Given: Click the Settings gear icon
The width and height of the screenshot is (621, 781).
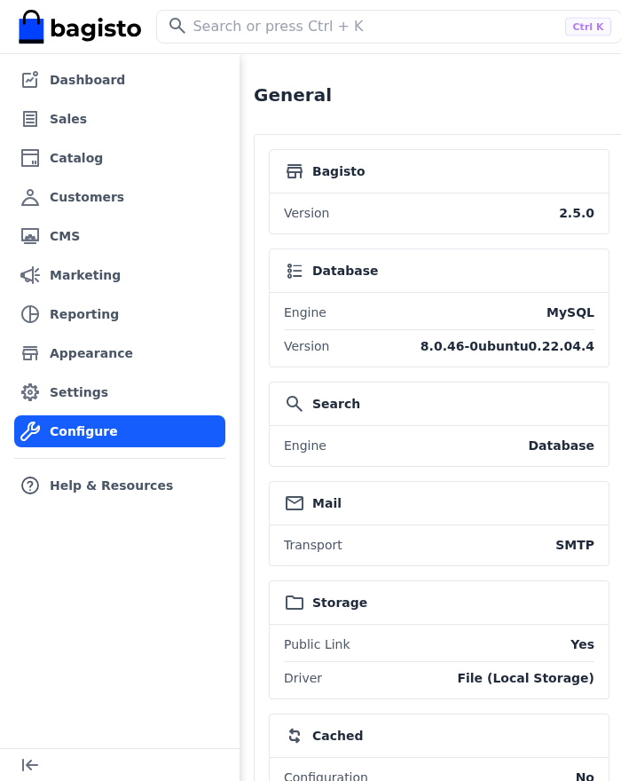Looking at the screenshot, I should 30,392.
